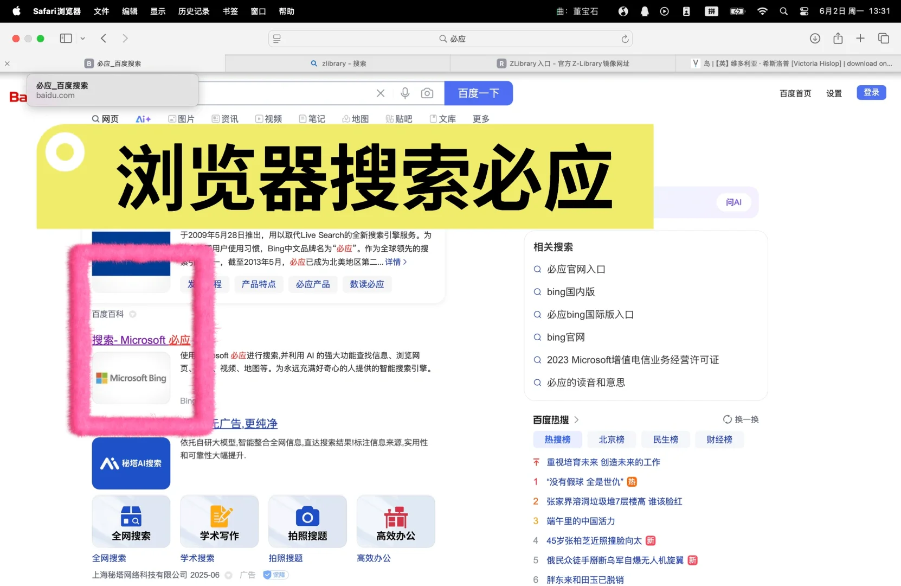
Task: Click the Share icon in Safari toolbar
Action: [838, 38]
